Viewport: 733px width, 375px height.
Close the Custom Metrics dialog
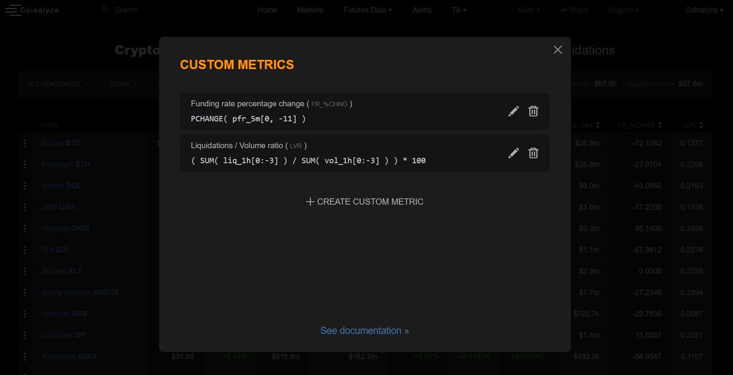coord(558,50)
